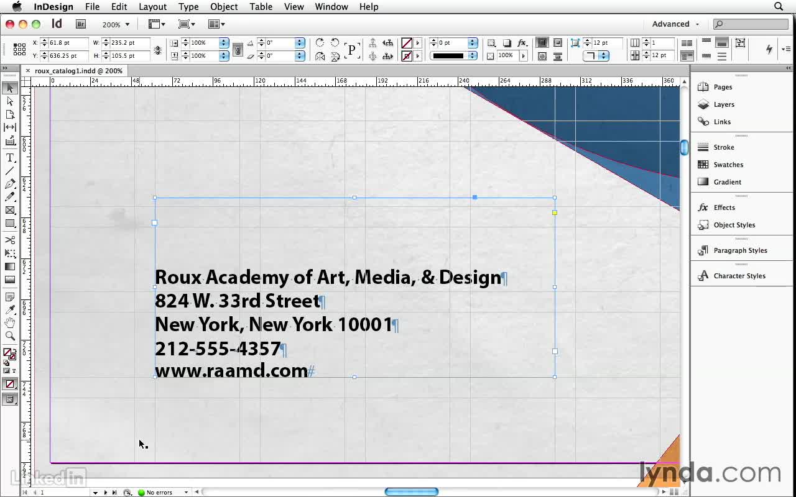Select the Rectangle Frame tool
This screenshot has width=796, height=497.
tap(10, 211)
